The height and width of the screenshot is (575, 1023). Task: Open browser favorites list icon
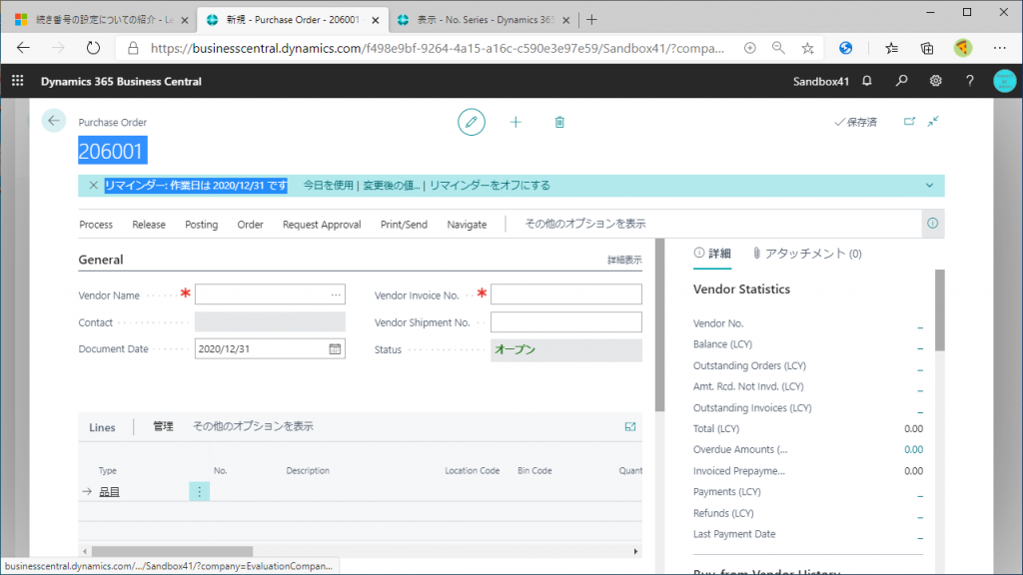coord(891,48)
